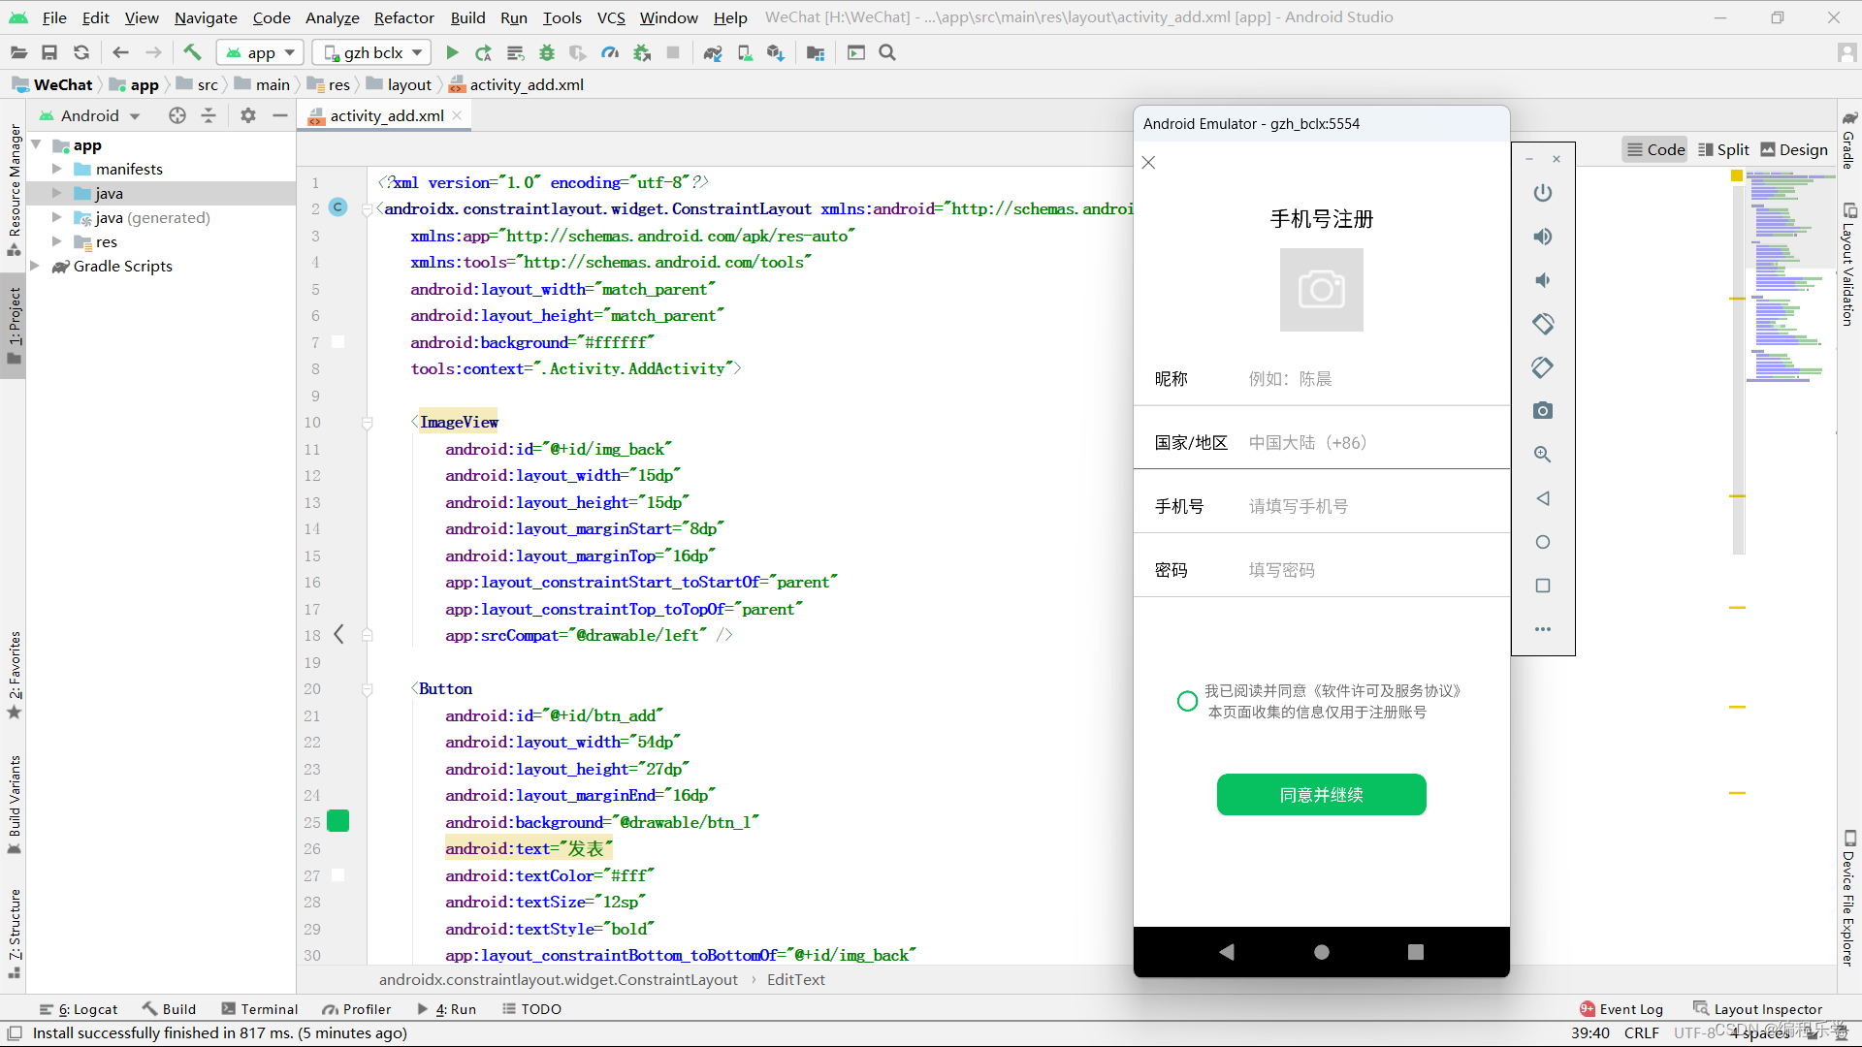Click the Build project hammer icon
This screenshot has height=1047, width=1862.
tap(192, 52)
